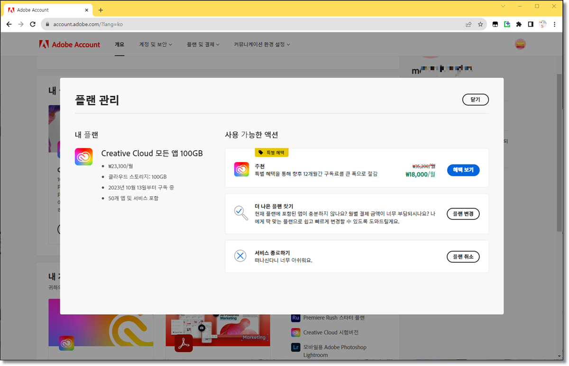Click the 모바일용 Adobe Photoshop Lightroom link
Image resolution: width=569 pixels, height=366 pixels.
coord(335,351)
